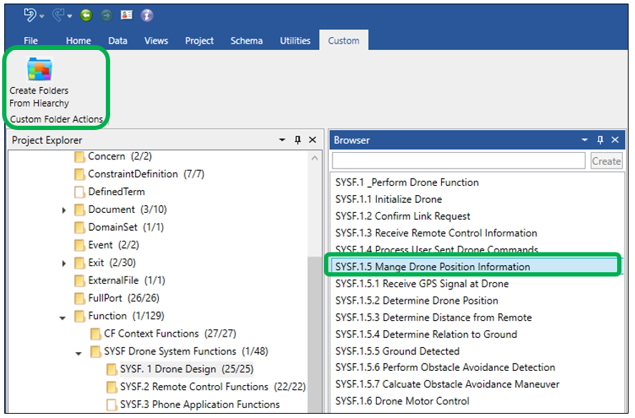The height and width of the screenshot is (418, 635).
Task: Close the Project Explorer panel
Action: pyautogui.click(x=312, y=140)
